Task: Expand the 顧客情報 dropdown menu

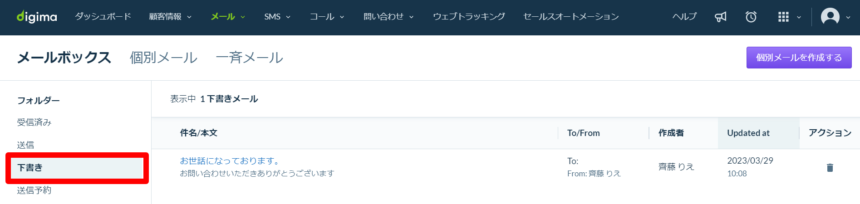Action: point(170,17)
